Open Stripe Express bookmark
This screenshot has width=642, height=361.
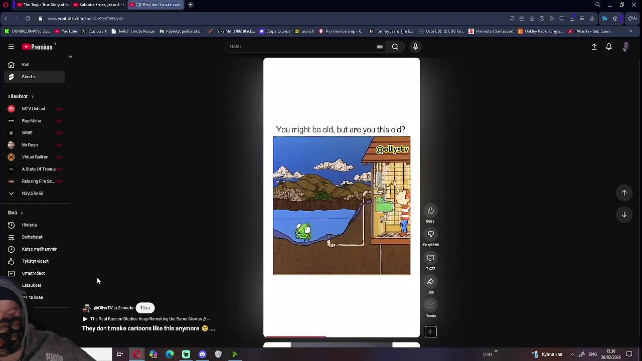pyautogui.click(x=275, y=31)
